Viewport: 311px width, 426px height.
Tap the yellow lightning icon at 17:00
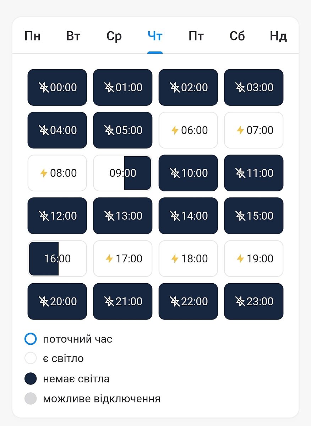click(x=109, y=259)
